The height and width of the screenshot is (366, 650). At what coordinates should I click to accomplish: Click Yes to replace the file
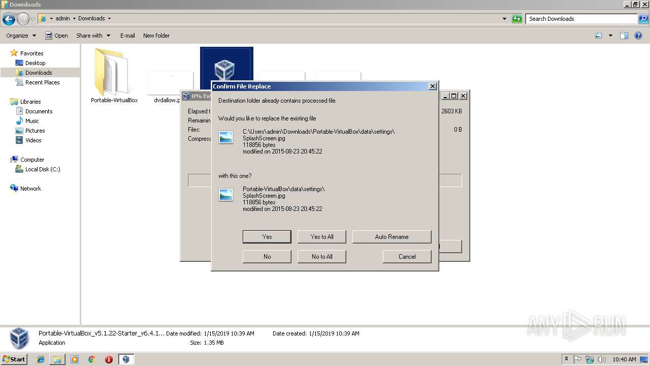tap(267, 237)
